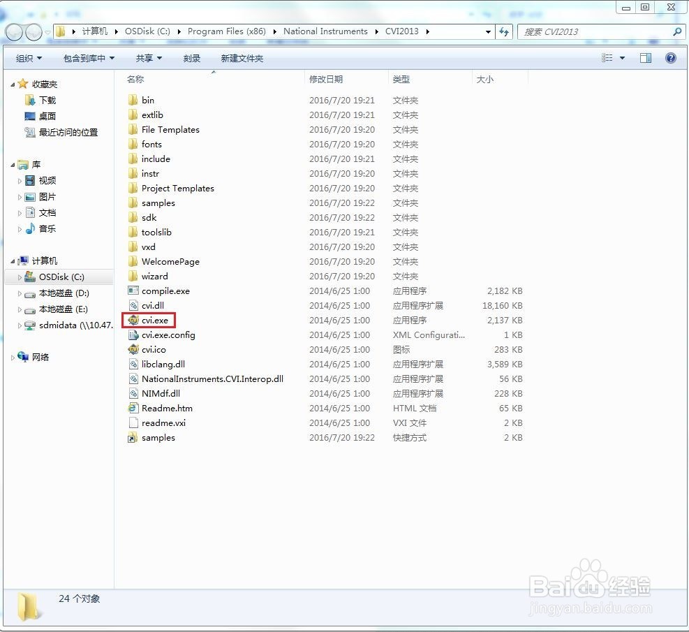This screenshot has height=632, width=689.
Task: Select the fonts folder name
Action: [151, 145]
